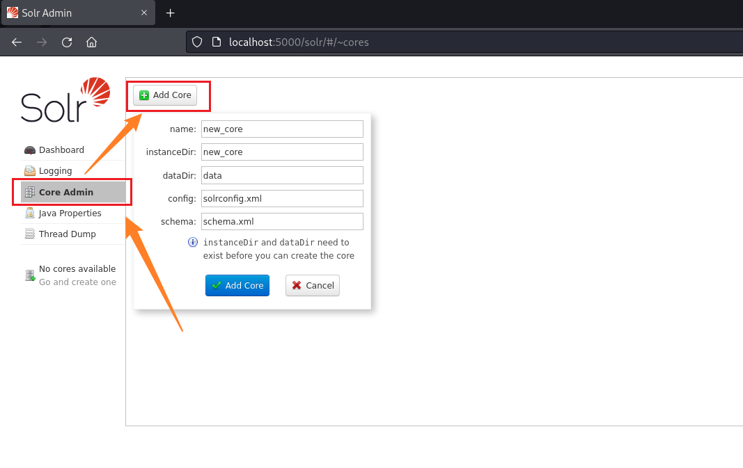Image resolution: width=743 pixels, height=468 pixels.
Task: Open Java Properties page
Action: coord(73,213)
